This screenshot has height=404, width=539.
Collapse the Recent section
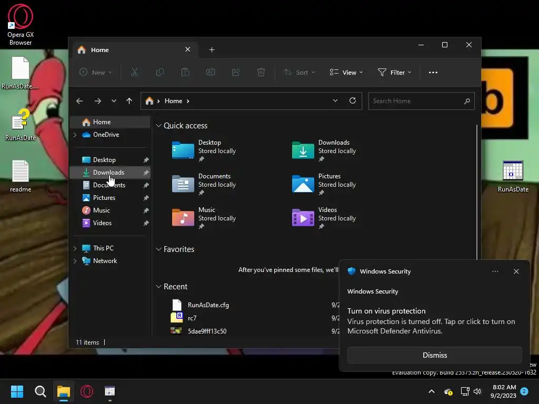tap(158, 287)
